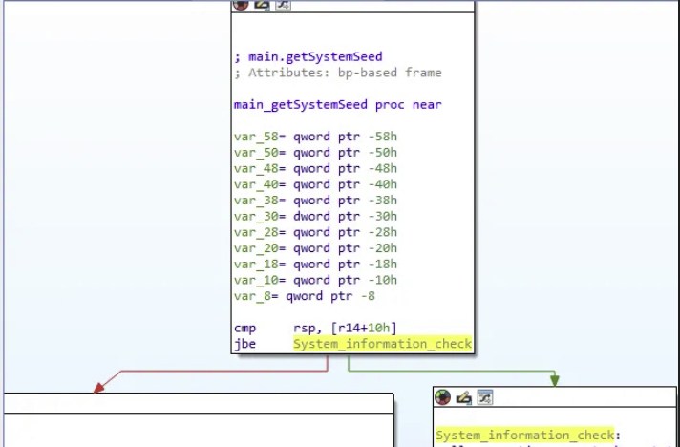Open color wheel icon in System_information_check block
Screen dimensions: 680x447
[x=442, y=397]
